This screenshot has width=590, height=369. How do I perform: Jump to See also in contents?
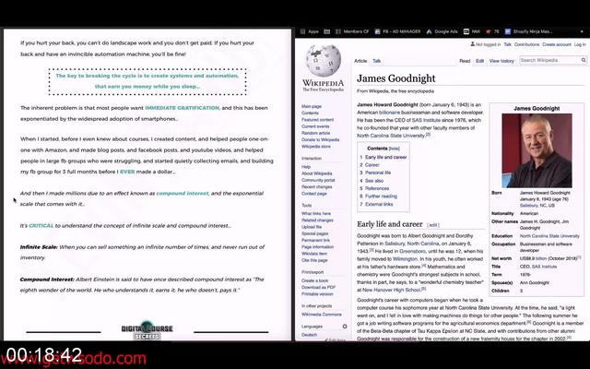click(x=374, y=181)
